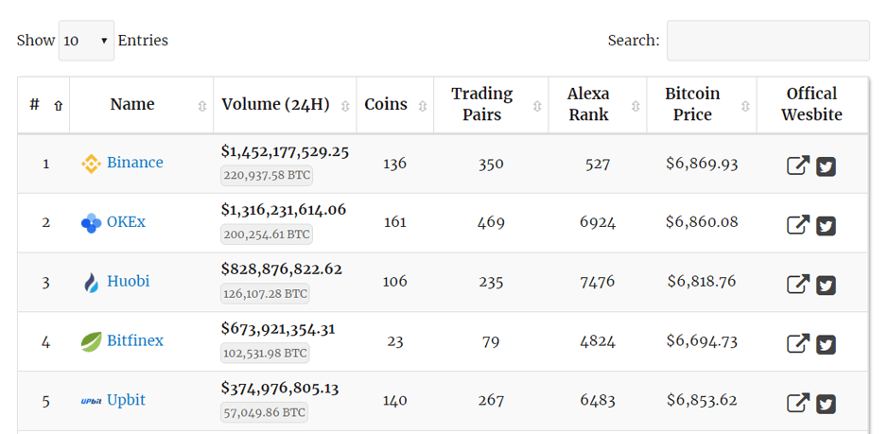The width and height of the screenshot is (889, 434).
Task: Click Bitcoin price $6,694.73
Action: (702, 341)
